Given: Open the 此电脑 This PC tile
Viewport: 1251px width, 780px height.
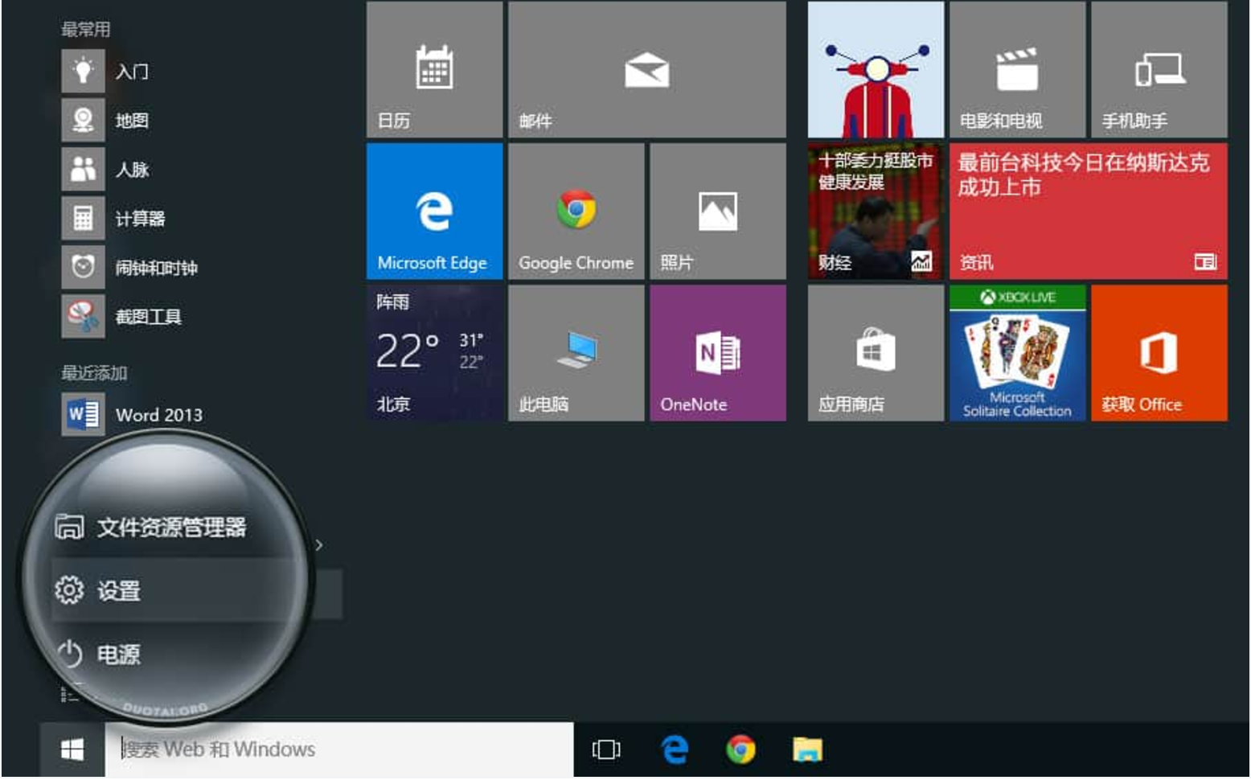Looking at the screenshot, I should click(576, 353).
